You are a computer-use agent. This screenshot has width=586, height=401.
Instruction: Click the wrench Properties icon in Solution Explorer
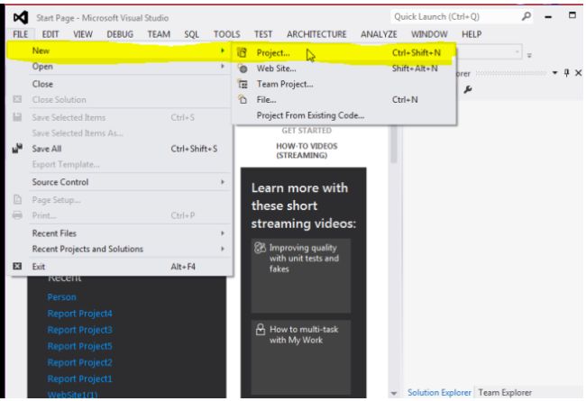[x=468, y=89]
